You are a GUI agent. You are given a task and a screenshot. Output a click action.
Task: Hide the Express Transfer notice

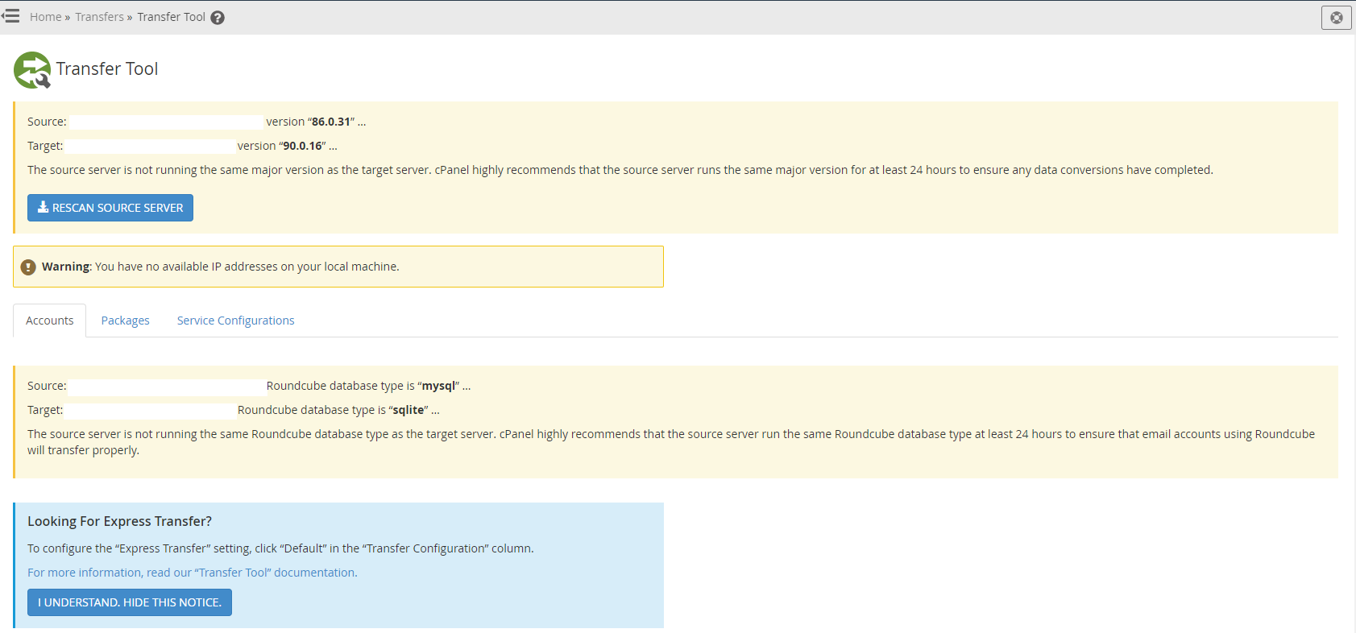130,602
